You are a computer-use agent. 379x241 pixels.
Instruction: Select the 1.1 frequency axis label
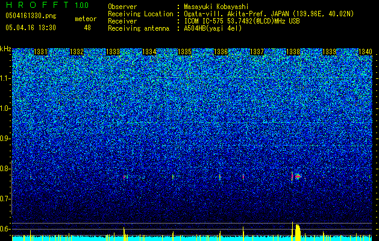pos(5,78)
